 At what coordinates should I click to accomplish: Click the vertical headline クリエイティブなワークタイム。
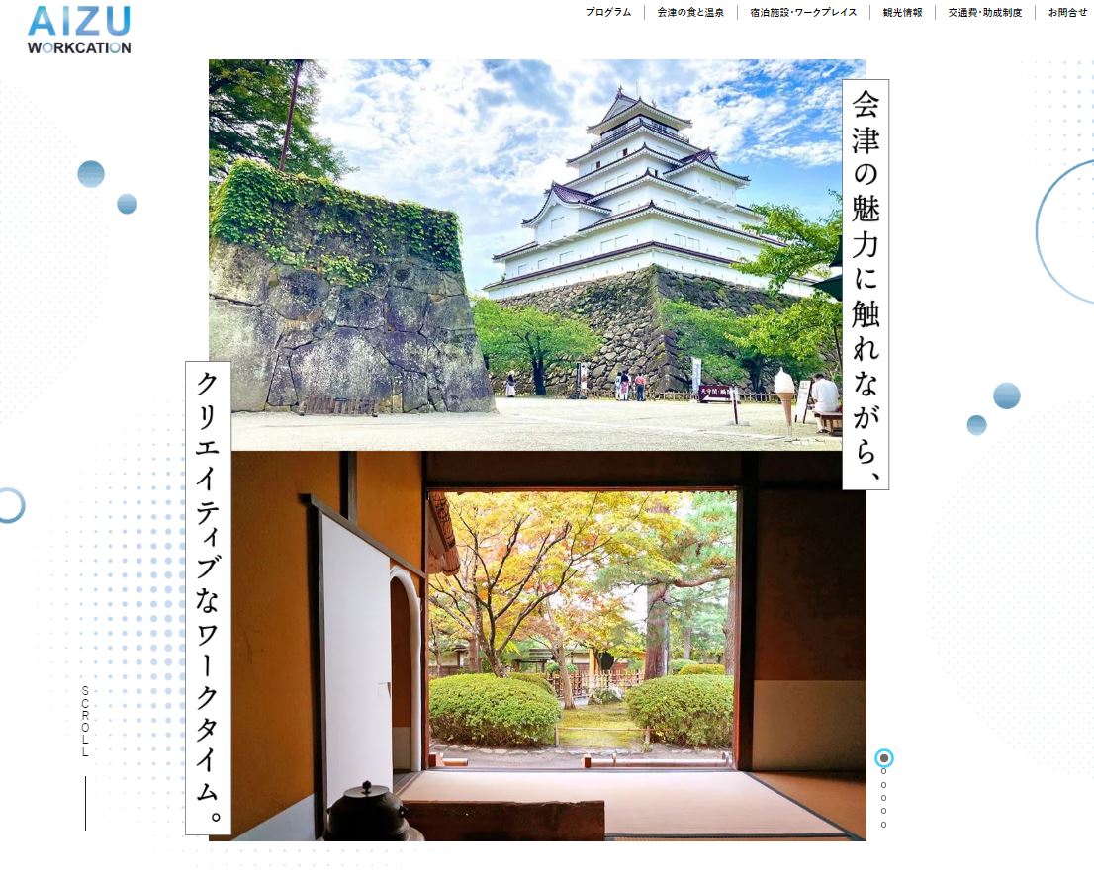click(208, 597)
